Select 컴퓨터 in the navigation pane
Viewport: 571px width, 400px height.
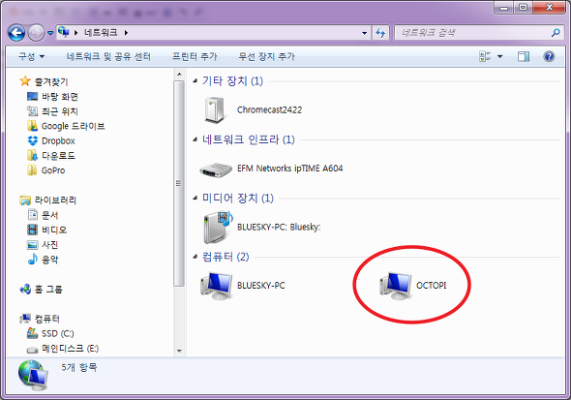47,319
